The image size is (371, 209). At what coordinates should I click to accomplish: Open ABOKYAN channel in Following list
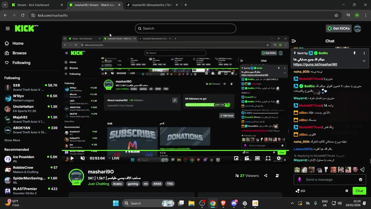31,130
